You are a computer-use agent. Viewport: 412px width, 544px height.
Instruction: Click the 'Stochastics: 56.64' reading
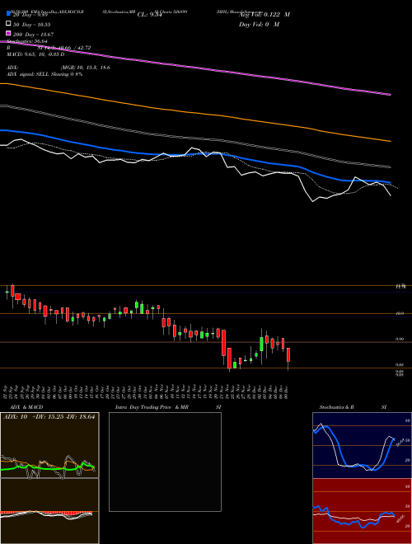[26, 41]
